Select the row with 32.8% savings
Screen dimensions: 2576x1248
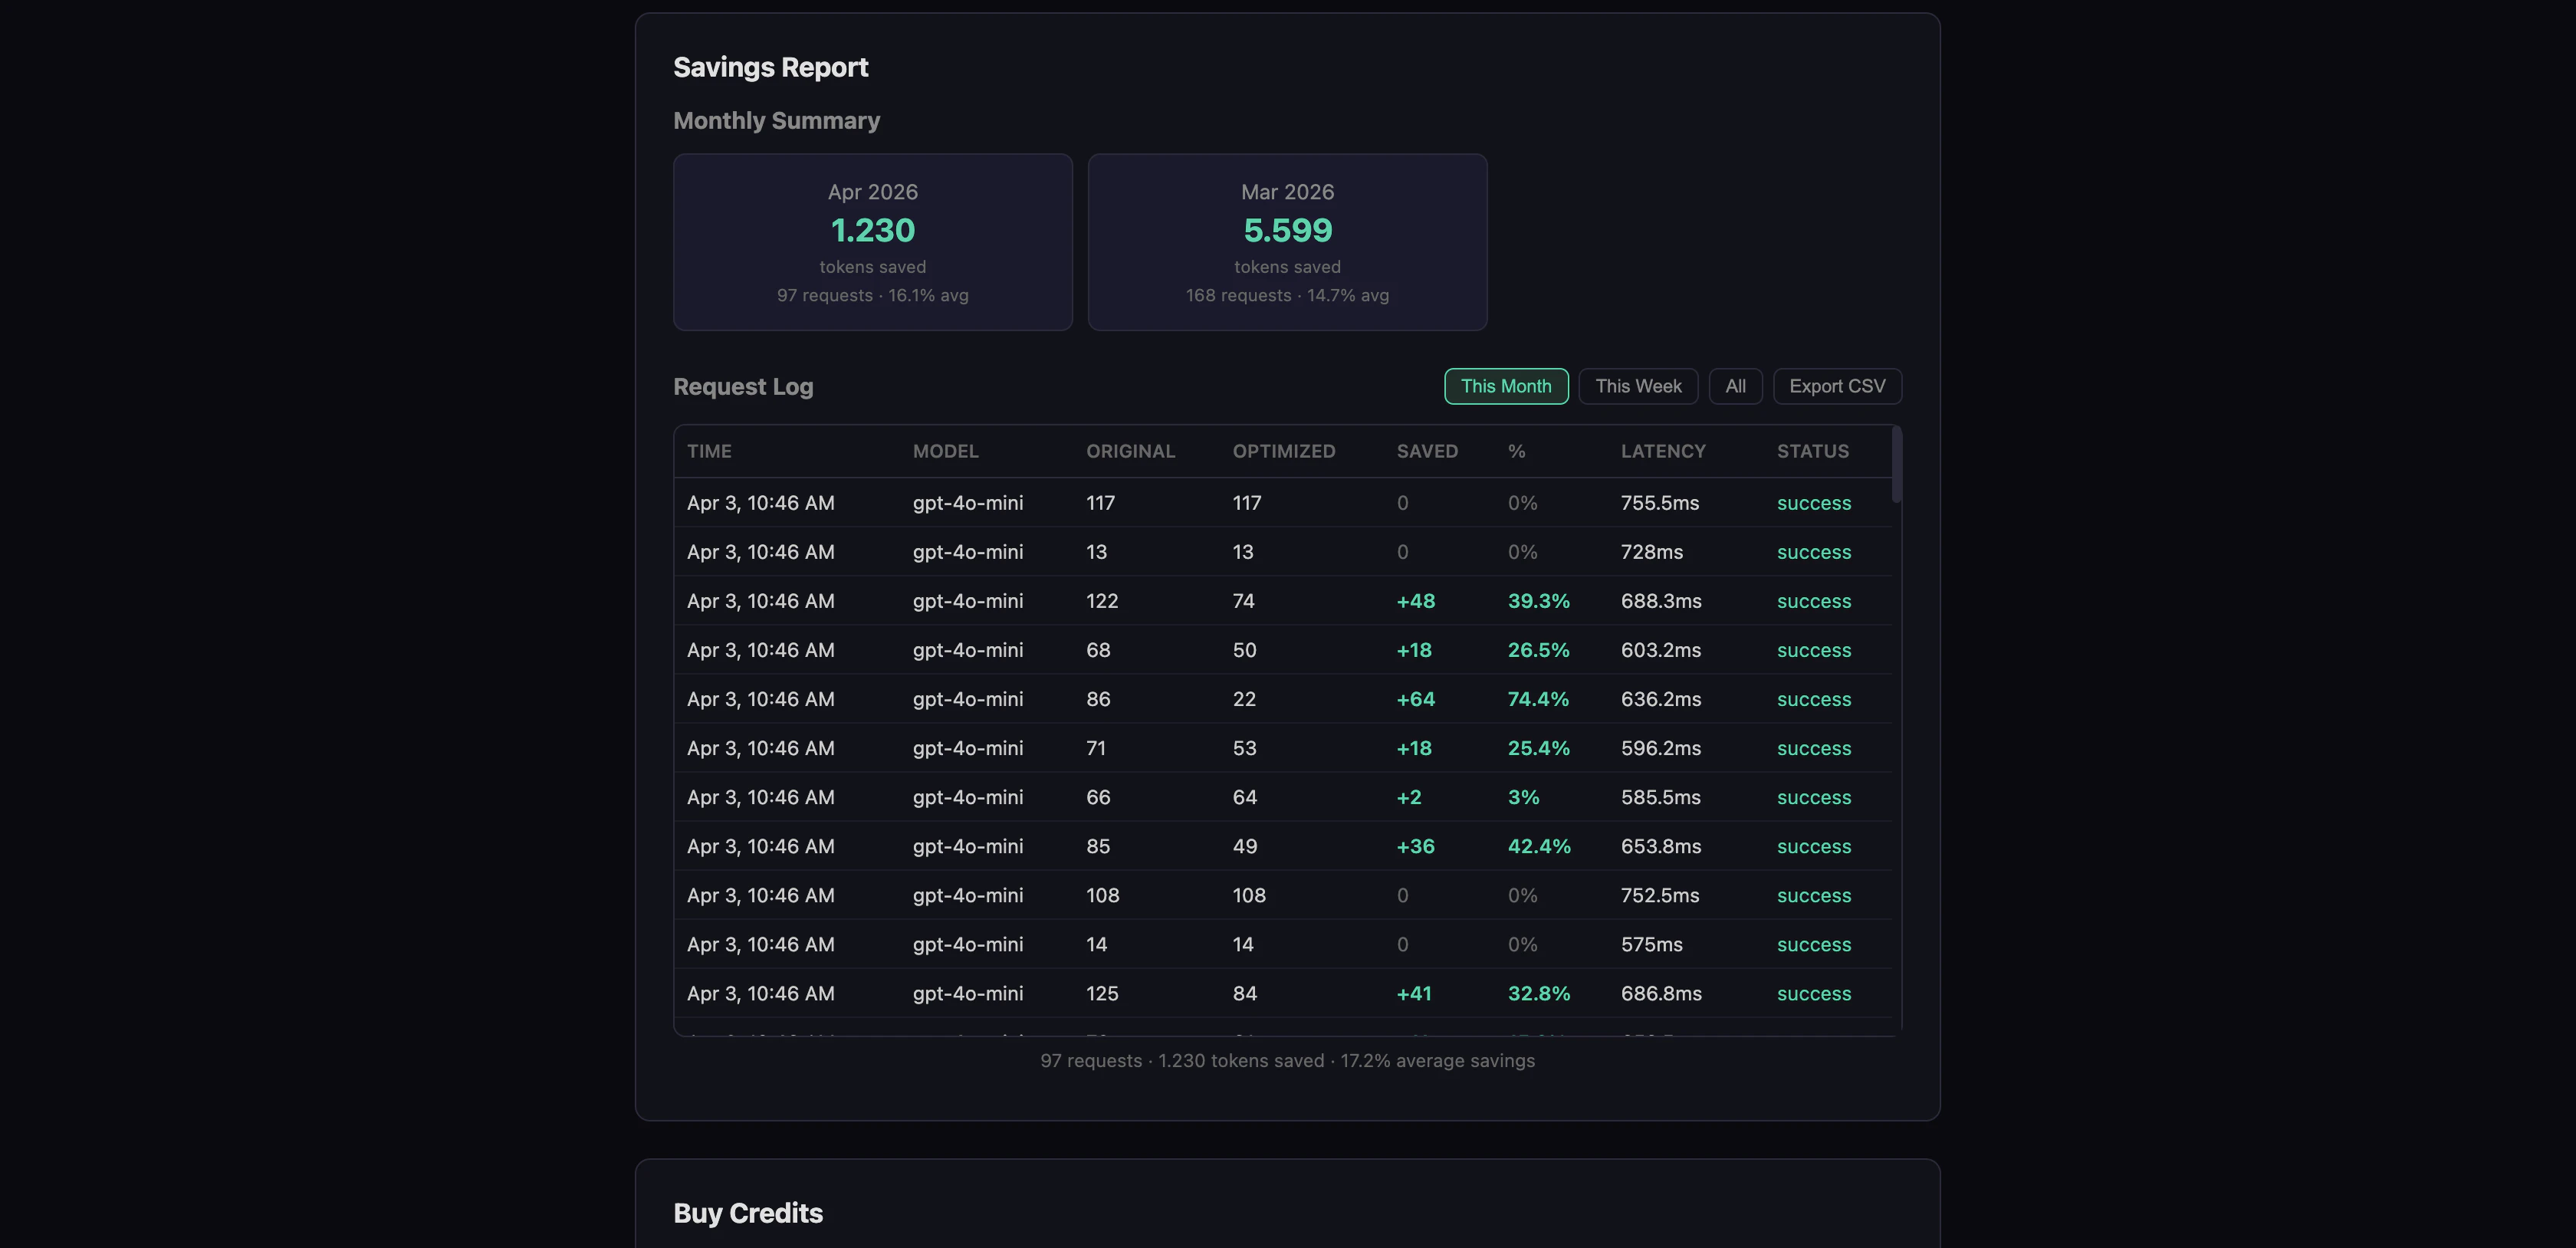click(1287, 993)
